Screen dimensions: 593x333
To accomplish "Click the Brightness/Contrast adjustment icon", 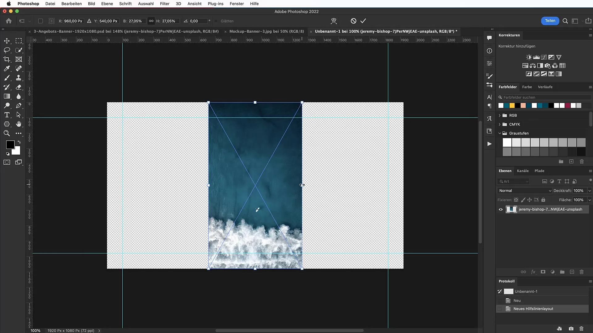I will (529, 57).
